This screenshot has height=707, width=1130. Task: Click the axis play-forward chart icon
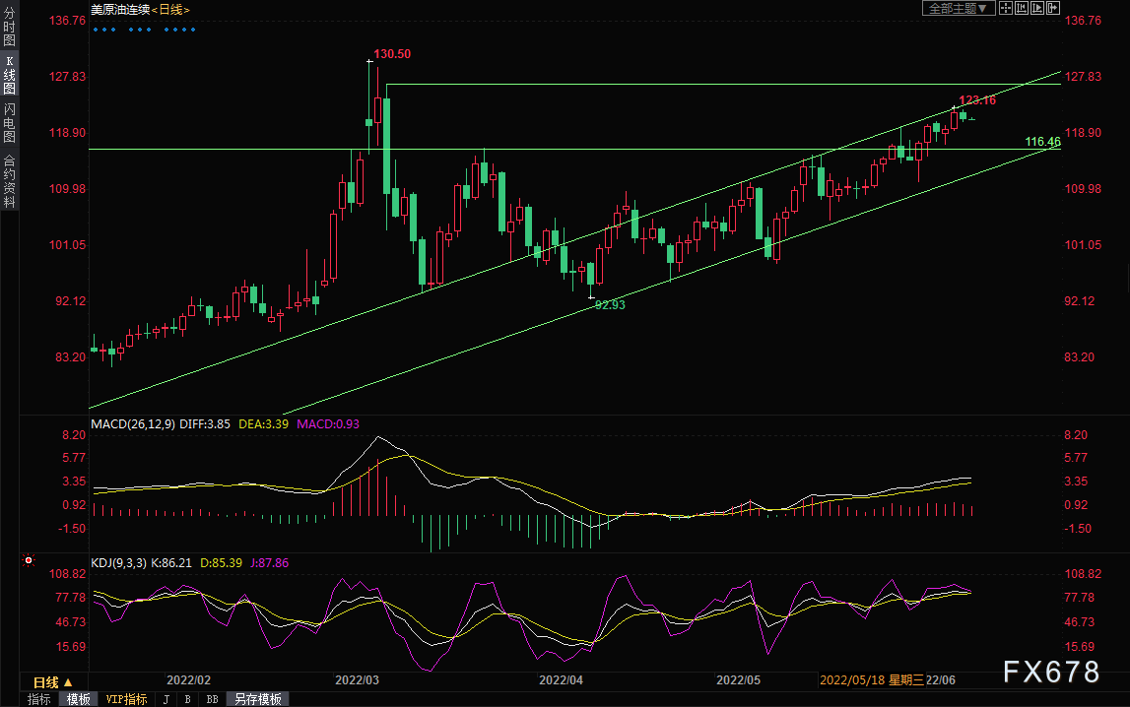(x=1037, y=8)
